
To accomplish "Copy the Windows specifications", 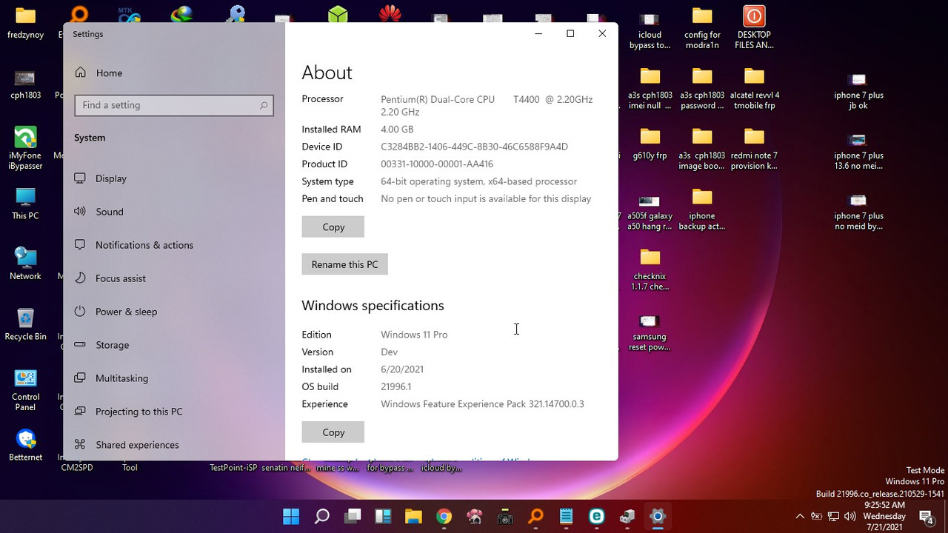I will [x=333, y=432].
